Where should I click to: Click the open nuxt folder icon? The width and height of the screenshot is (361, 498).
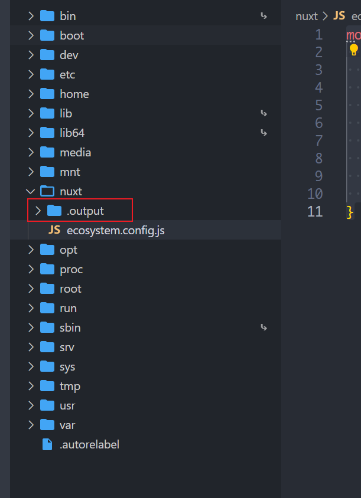47,191
